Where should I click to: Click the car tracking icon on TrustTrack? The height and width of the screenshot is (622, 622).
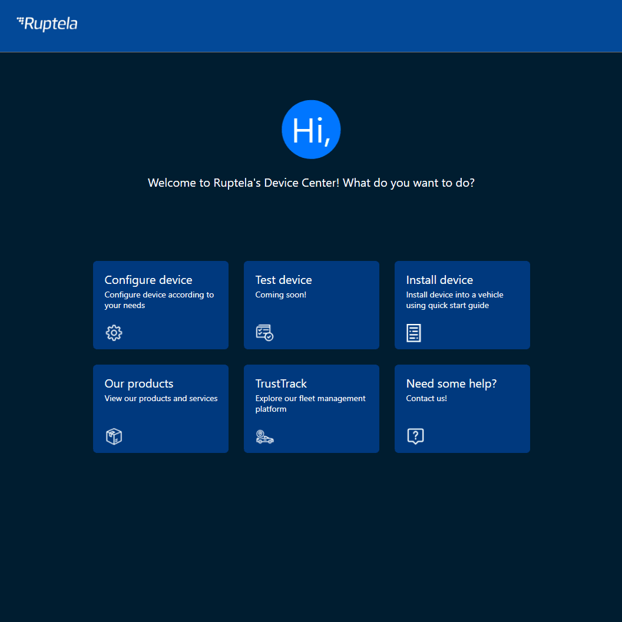pyautogui.click(x=264, y=436)
